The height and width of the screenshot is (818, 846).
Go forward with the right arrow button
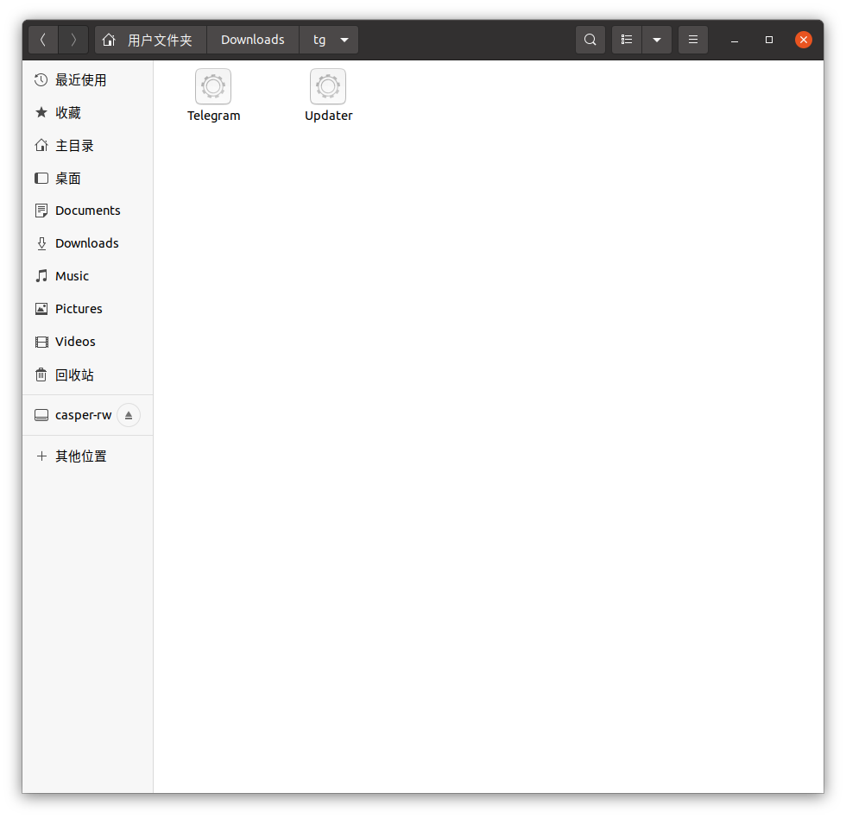pyautogui.click(x=73, y=40)
